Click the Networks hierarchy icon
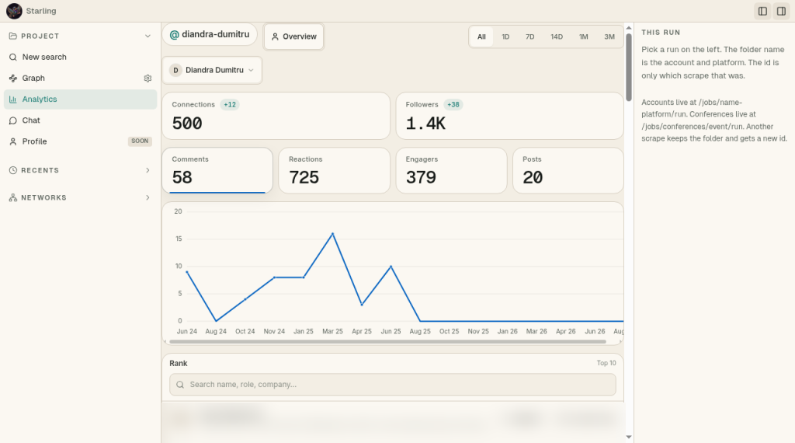The height and width of the screenshot is (443, 795). [x=12, y=198]
